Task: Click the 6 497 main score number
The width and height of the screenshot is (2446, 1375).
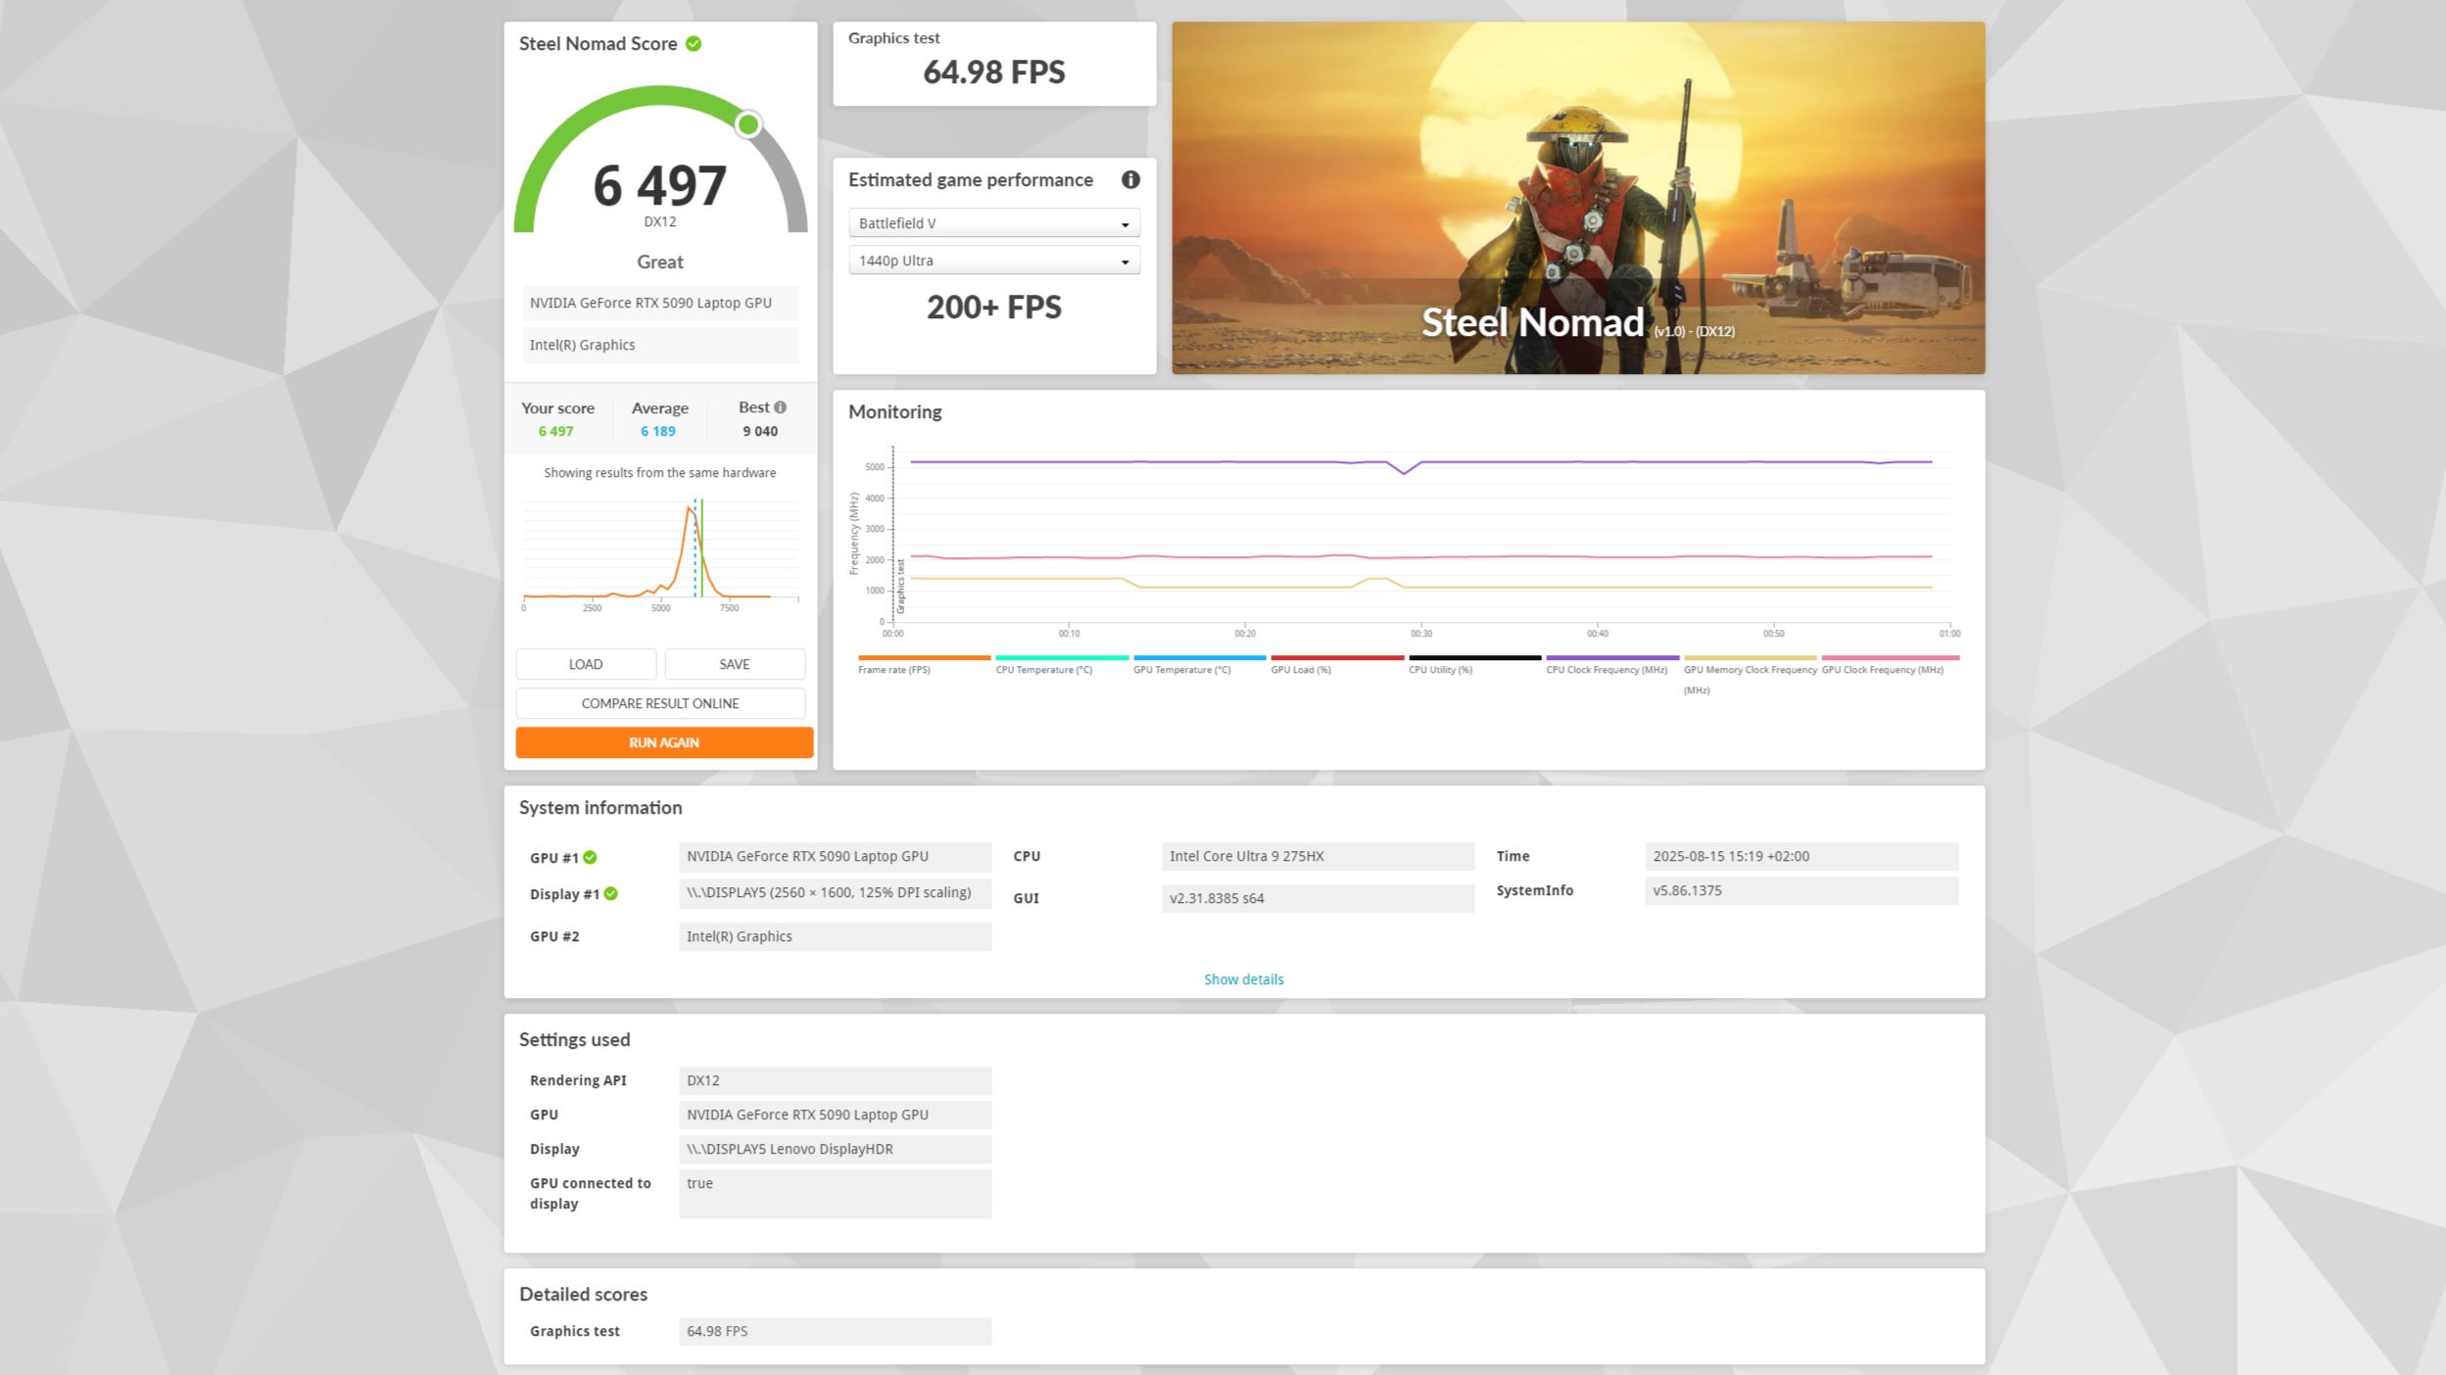Action: 660,185
